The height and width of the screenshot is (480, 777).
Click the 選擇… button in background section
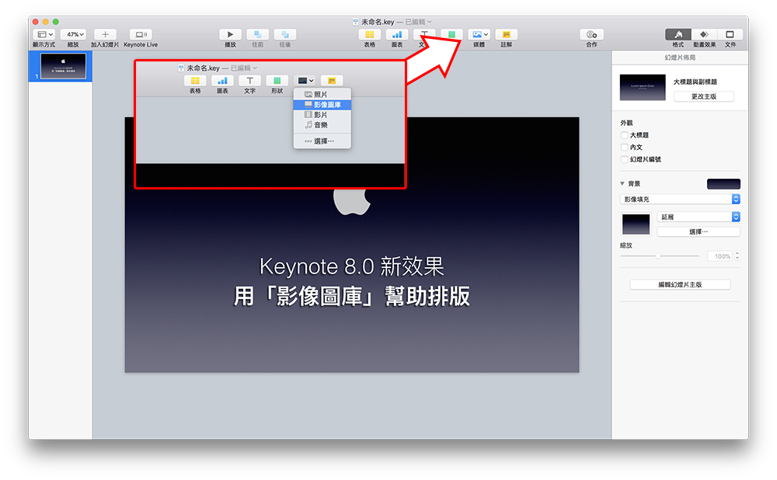click(699, 231)
